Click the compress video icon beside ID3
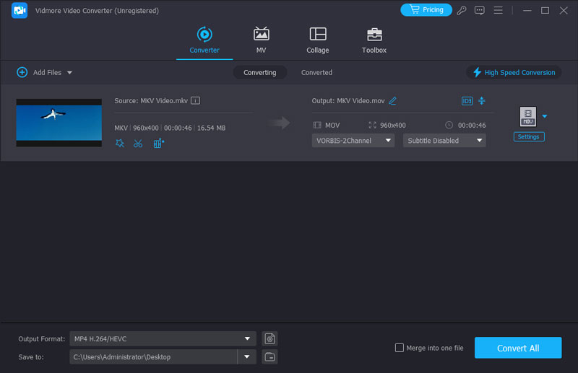 (x=482, y=101)
